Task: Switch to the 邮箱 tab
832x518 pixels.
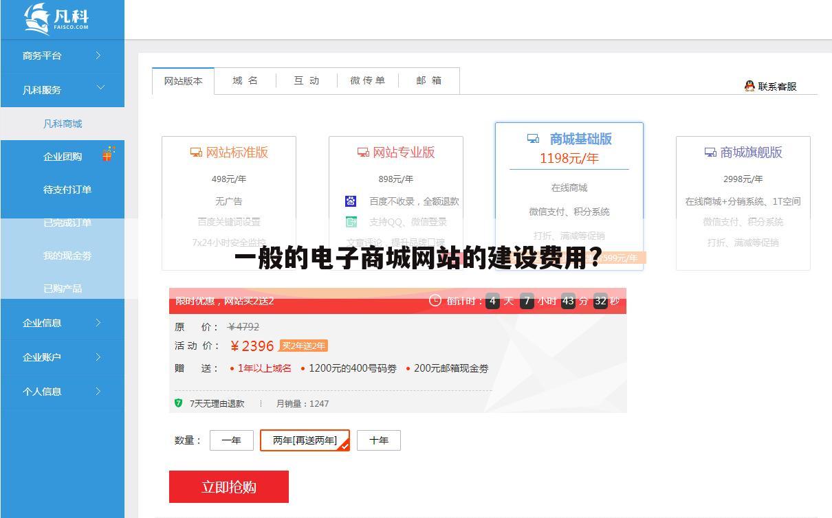Action: [x=428, y=80]
